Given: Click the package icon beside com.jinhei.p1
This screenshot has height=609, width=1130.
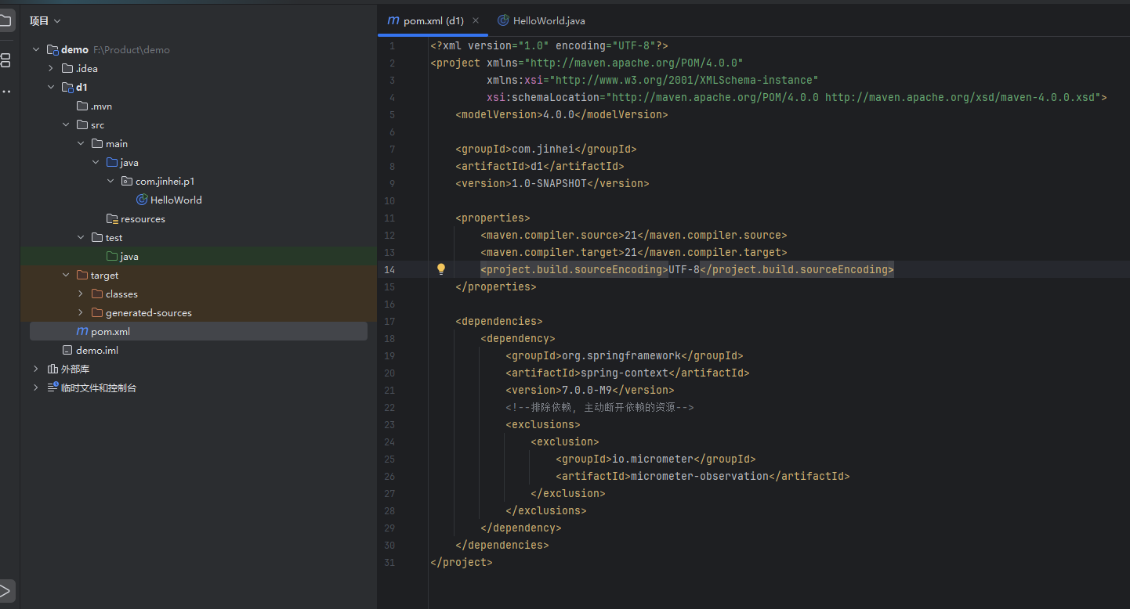Looking at the screenshot, I should pyautogui.click(x=127, y=181).
